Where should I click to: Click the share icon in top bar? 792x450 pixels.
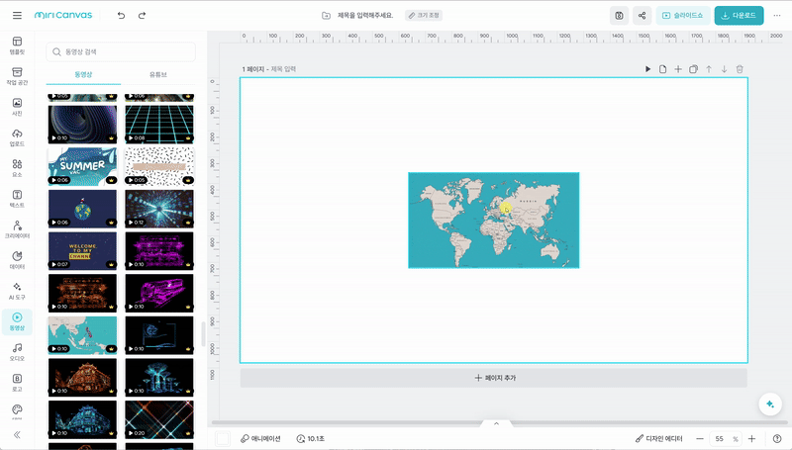[643, 16]
